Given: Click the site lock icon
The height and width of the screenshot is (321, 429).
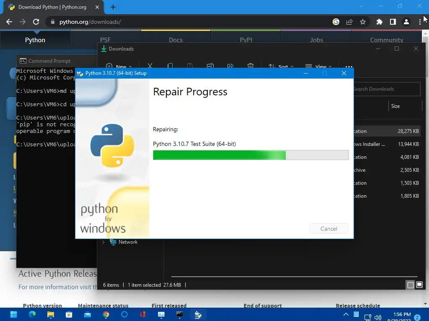Looking at the screenshot, I should 52,22.
